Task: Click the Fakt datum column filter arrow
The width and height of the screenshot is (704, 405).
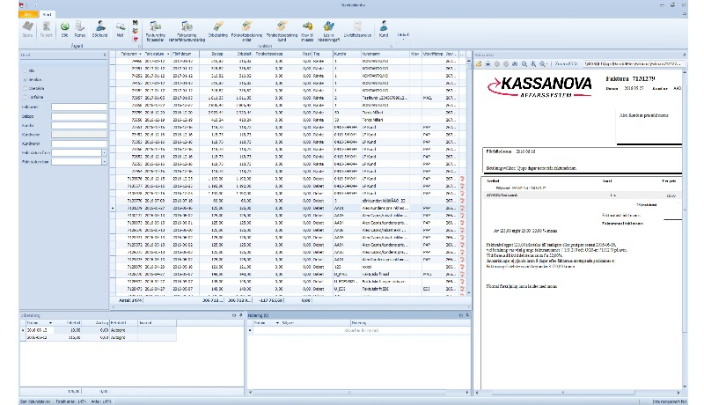Action: click(168, 54)
